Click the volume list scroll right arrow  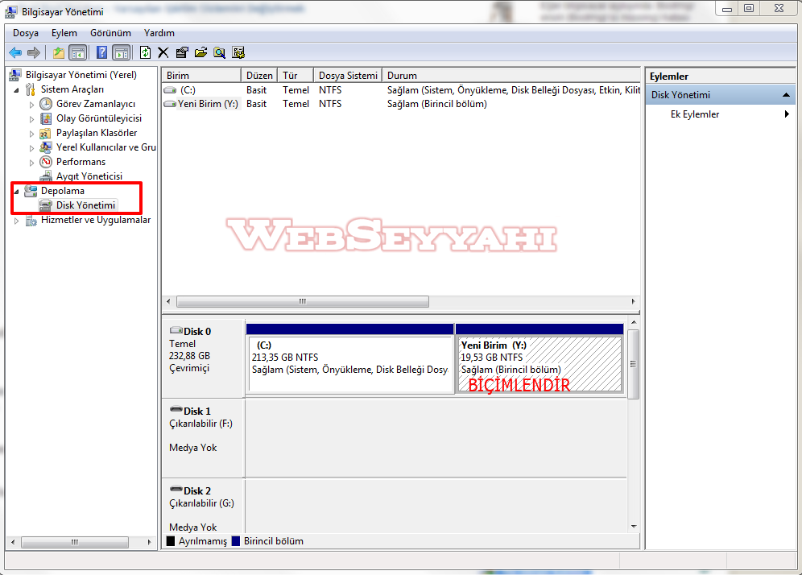coord(633,301)
